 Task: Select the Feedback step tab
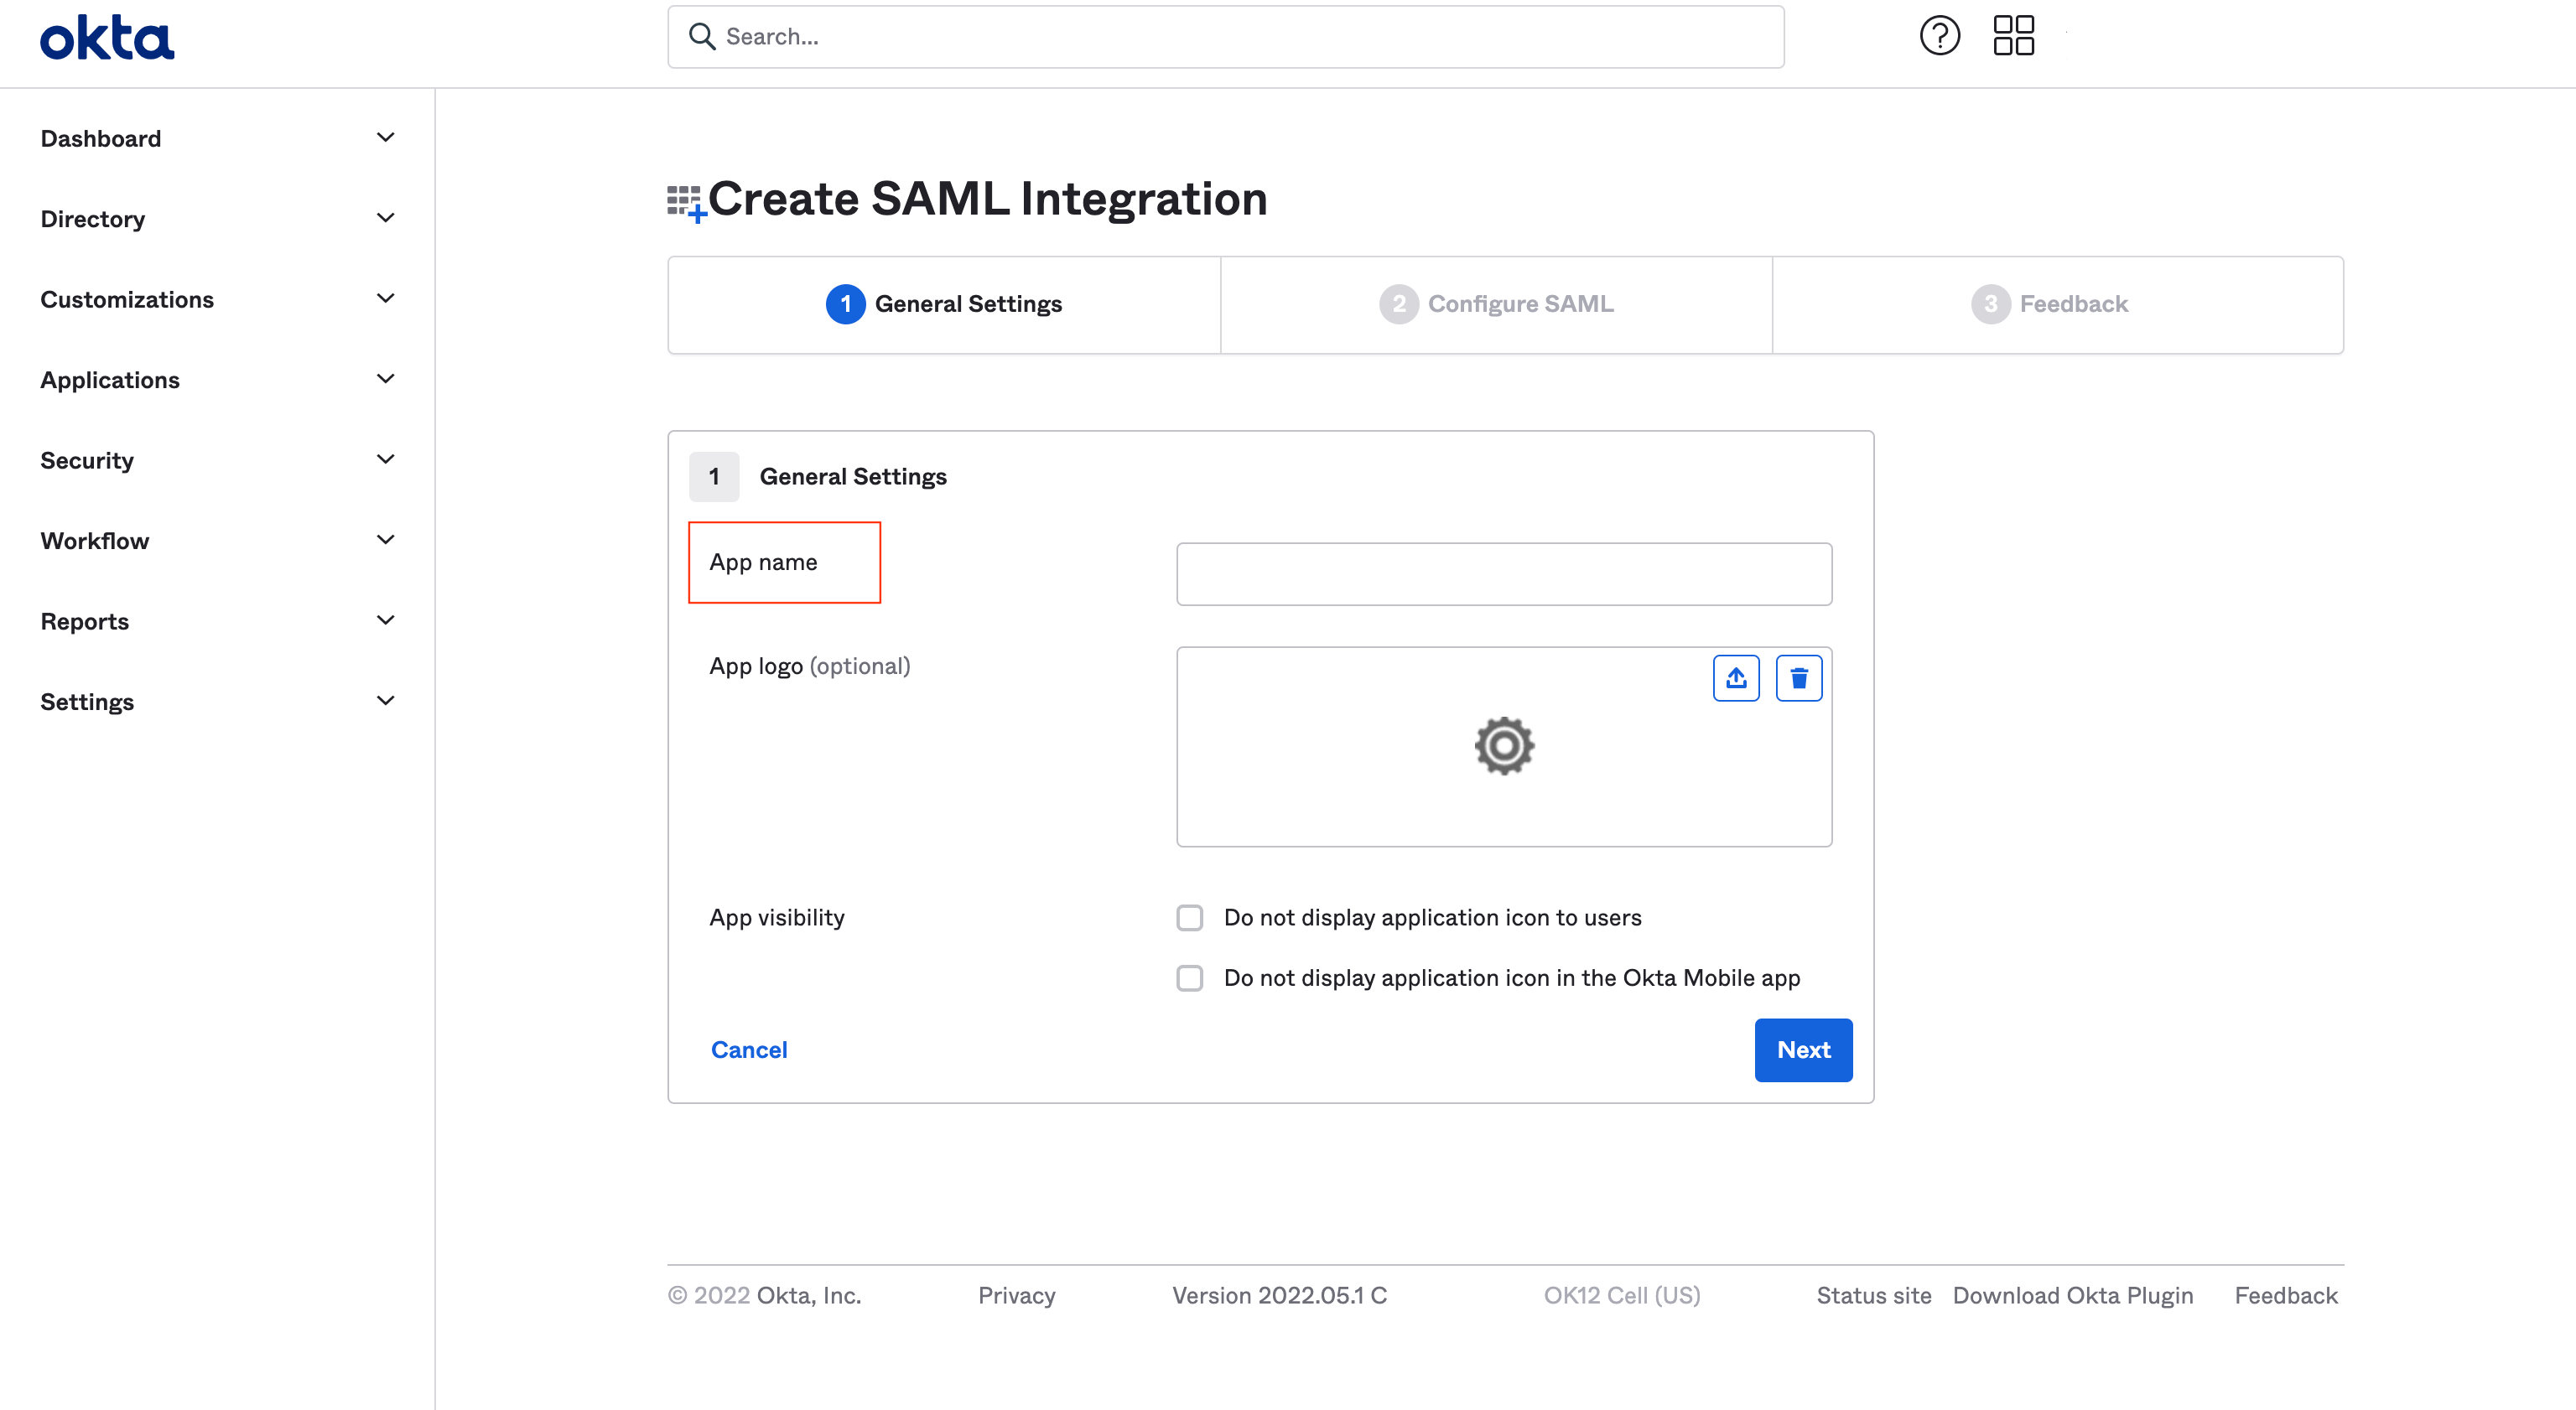coord(2050,304)
